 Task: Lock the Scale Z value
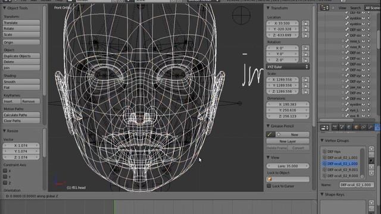click(x=305, y=92)
